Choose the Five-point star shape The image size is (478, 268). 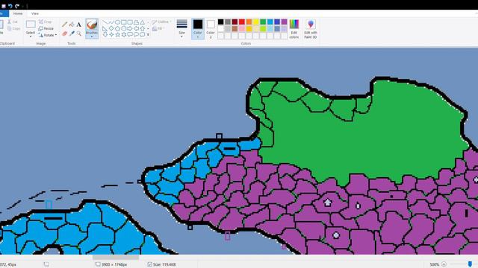117,35
